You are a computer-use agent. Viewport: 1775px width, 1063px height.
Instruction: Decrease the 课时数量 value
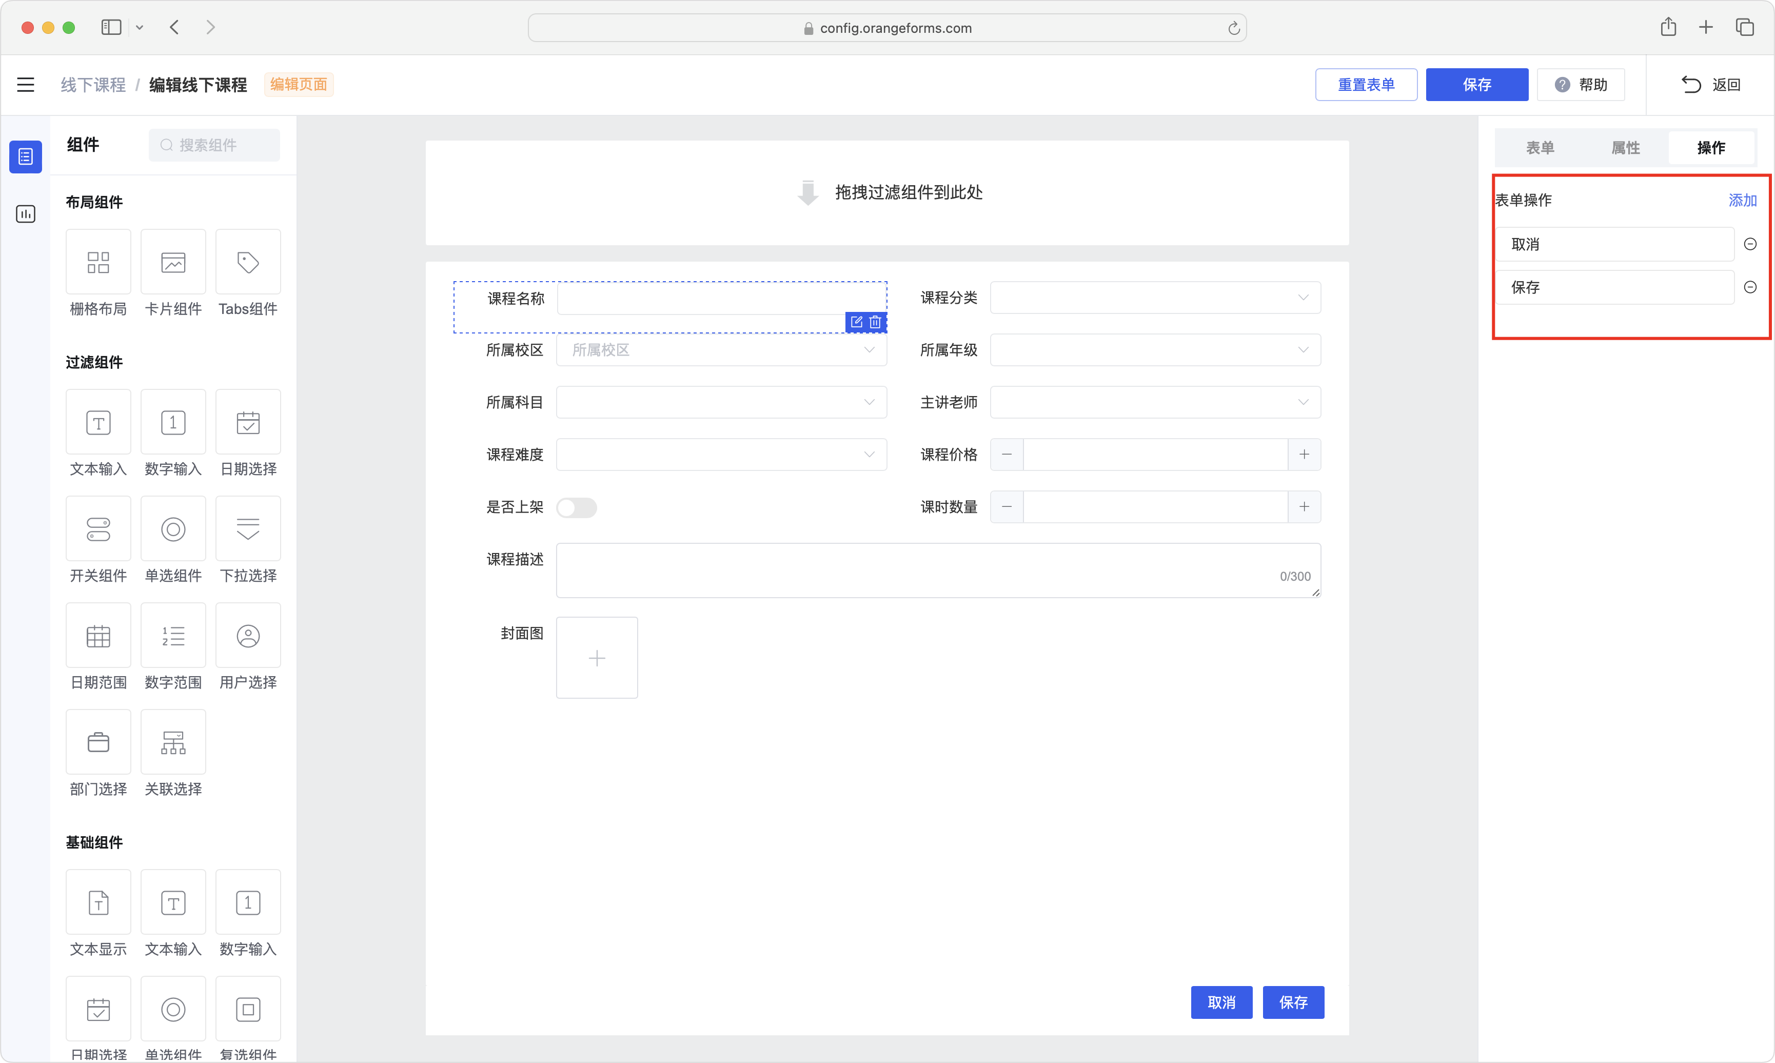click(1007, 506)
